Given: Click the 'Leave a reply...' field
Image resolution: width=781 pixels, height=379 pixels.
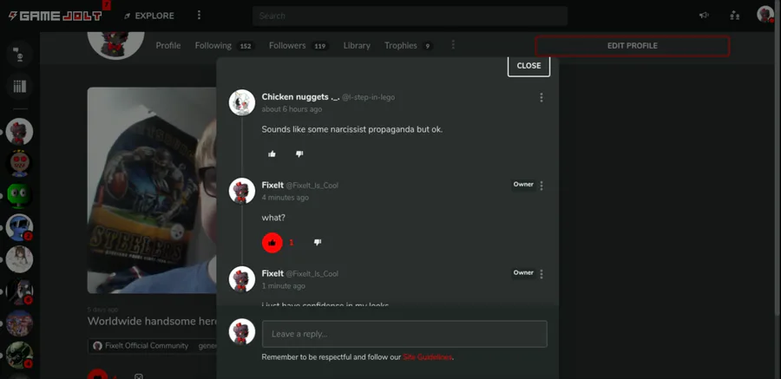Looking at the screenshot, I should click(x=404, y=334).
